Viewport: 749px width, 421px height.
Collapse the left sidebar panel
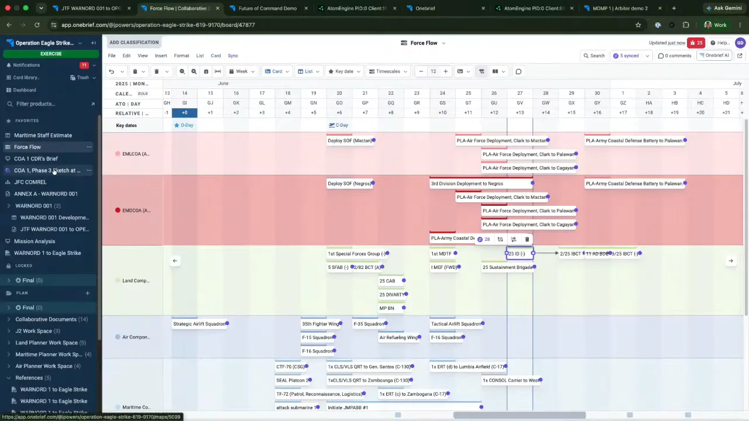(x=94, y=43)
